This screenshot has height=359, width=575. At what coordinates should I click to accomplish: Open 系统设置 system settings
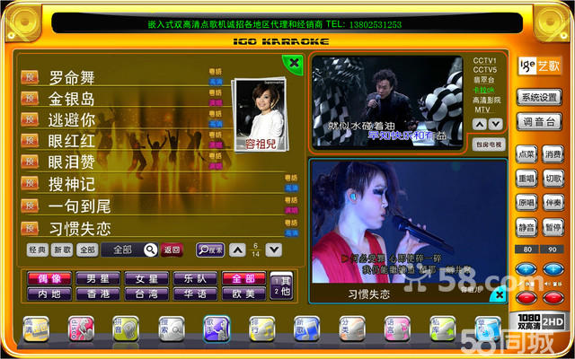[x=539, y=97]
